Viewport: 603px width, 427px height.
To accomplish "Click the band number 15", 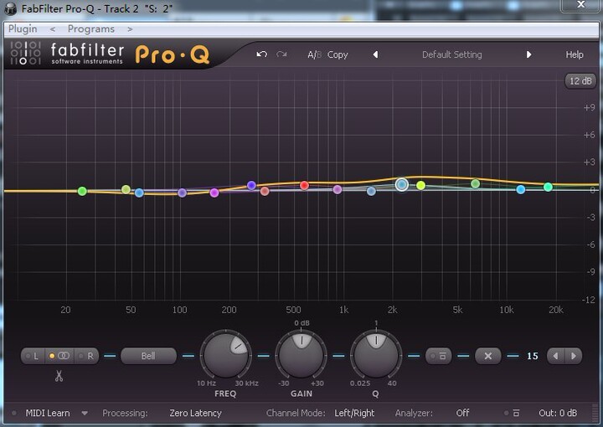I will [533, 356].
